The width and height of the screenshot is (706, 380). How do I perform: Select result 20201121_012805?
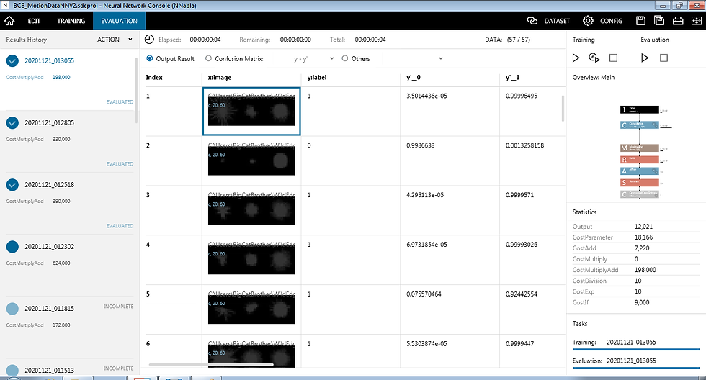[x=50, y=123]
